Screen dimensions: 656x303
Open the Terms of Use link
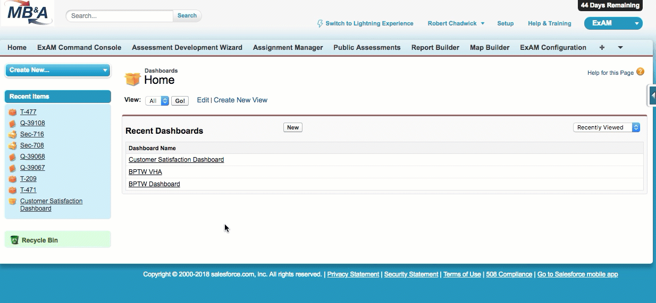462,274
